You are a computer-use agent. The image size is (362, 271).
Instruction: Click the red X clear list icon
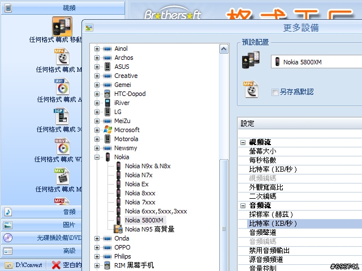(56, 265)
